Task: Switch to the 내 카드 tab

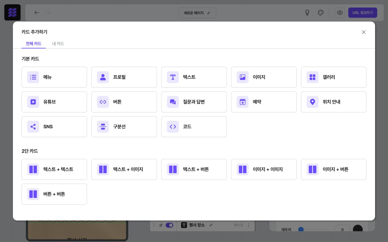Action: tap(58, 44)
